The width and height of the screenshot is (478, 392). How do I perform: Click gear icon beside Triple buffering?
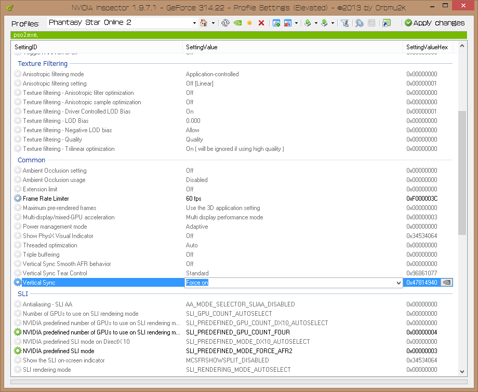18,255
